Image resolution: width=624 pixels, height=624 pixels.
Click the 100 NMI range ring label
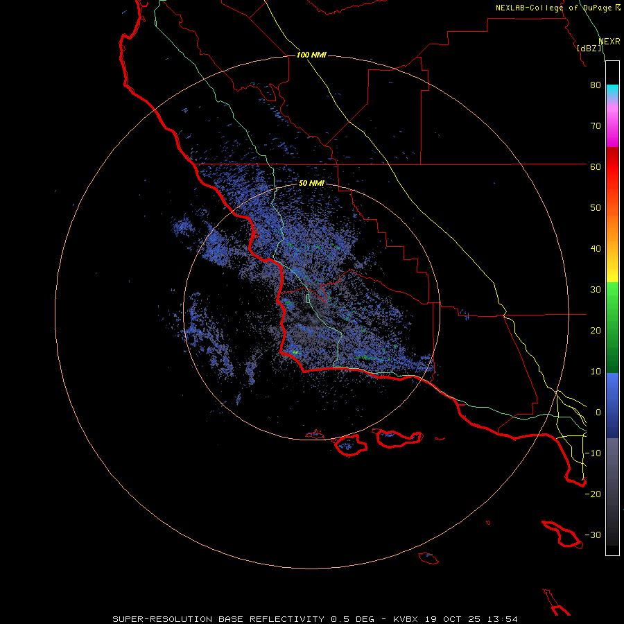311,55
